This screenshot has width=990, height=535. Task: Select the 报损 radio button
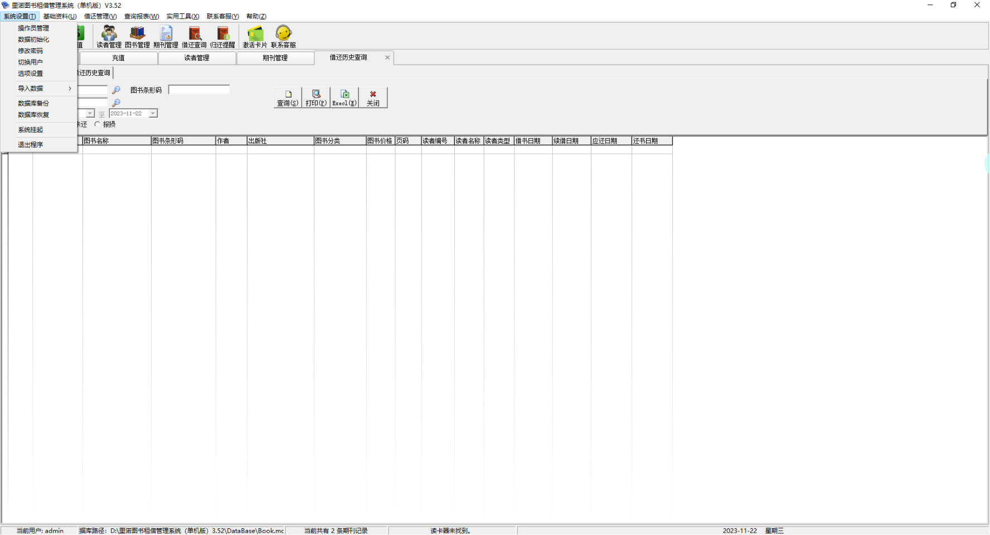[x=98, y=124]
